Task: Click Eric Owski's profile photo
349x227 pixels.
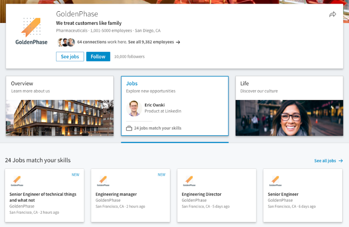Action: point(134,108)
